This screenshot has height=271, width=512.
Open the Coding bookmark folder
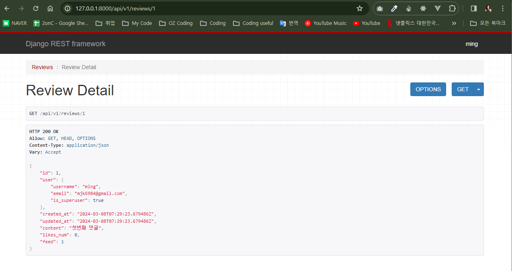[x=213, y=23]
